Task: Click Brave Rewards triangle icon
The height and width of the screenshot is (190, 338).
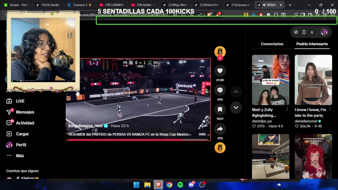Action: point(218,15)
